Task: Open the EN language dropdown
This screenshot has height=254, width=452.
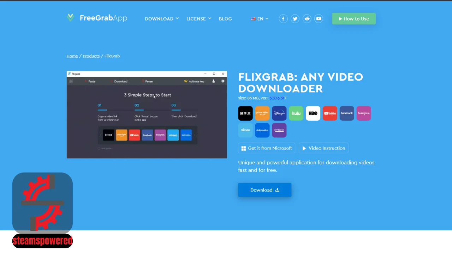Action: (260, 19)
